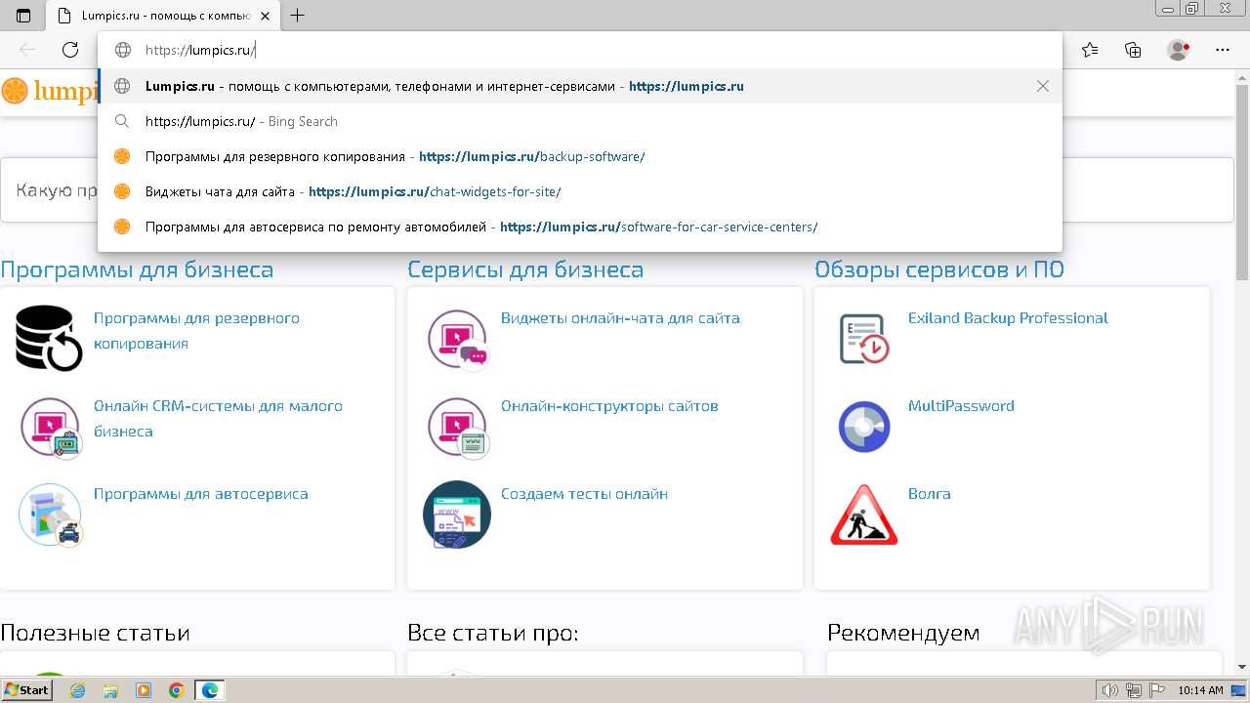Open the Favorites star icon
The height and width of the screenshot is (703, 1250).
tap(1090, 50)
